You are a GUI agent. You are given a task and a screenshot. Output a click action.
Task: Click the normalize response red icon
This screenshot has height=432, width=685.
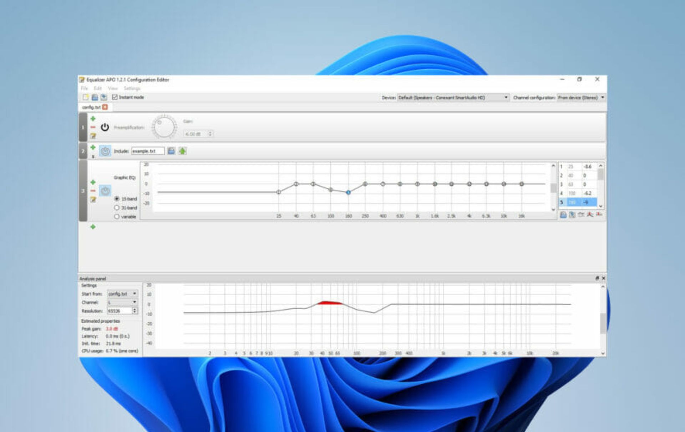pyautogui.click(x=590, y=215)
